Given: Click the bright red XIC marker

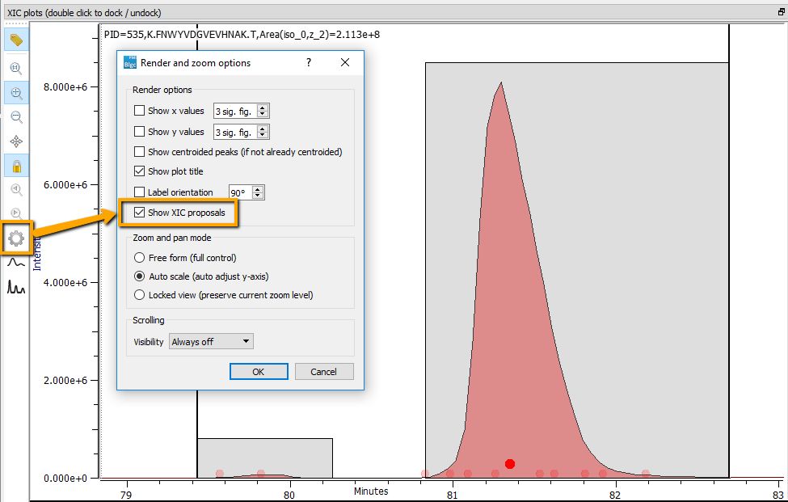Looking at the screenshot, I should [510, 464].
